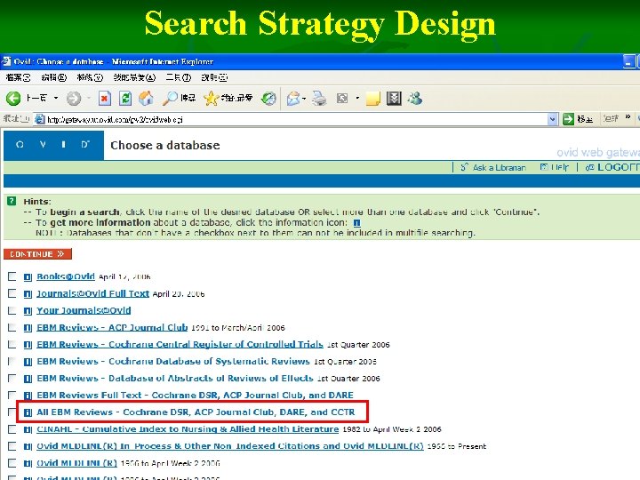Screen dimensions: 640x480
Task: Open EBM Reviews - ACP Journal Club link
Action: [112, 327]
